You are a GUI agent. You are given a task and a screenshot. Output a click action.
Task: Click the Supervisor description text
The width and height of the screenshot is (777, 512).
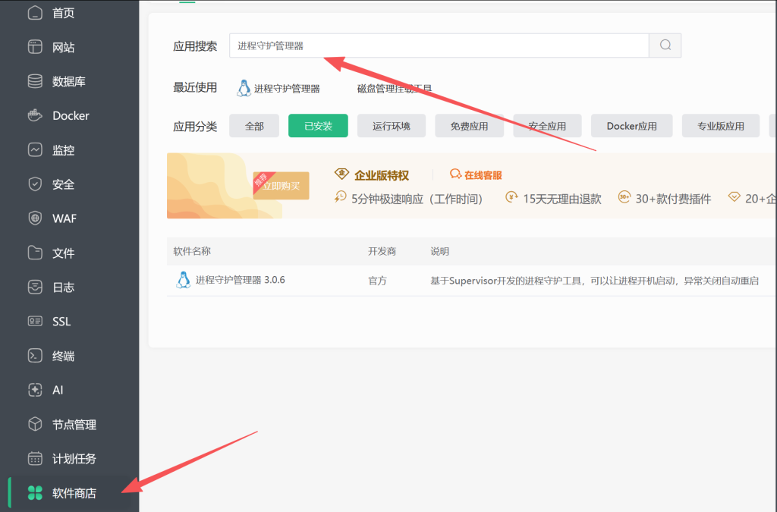coord(594,280)
